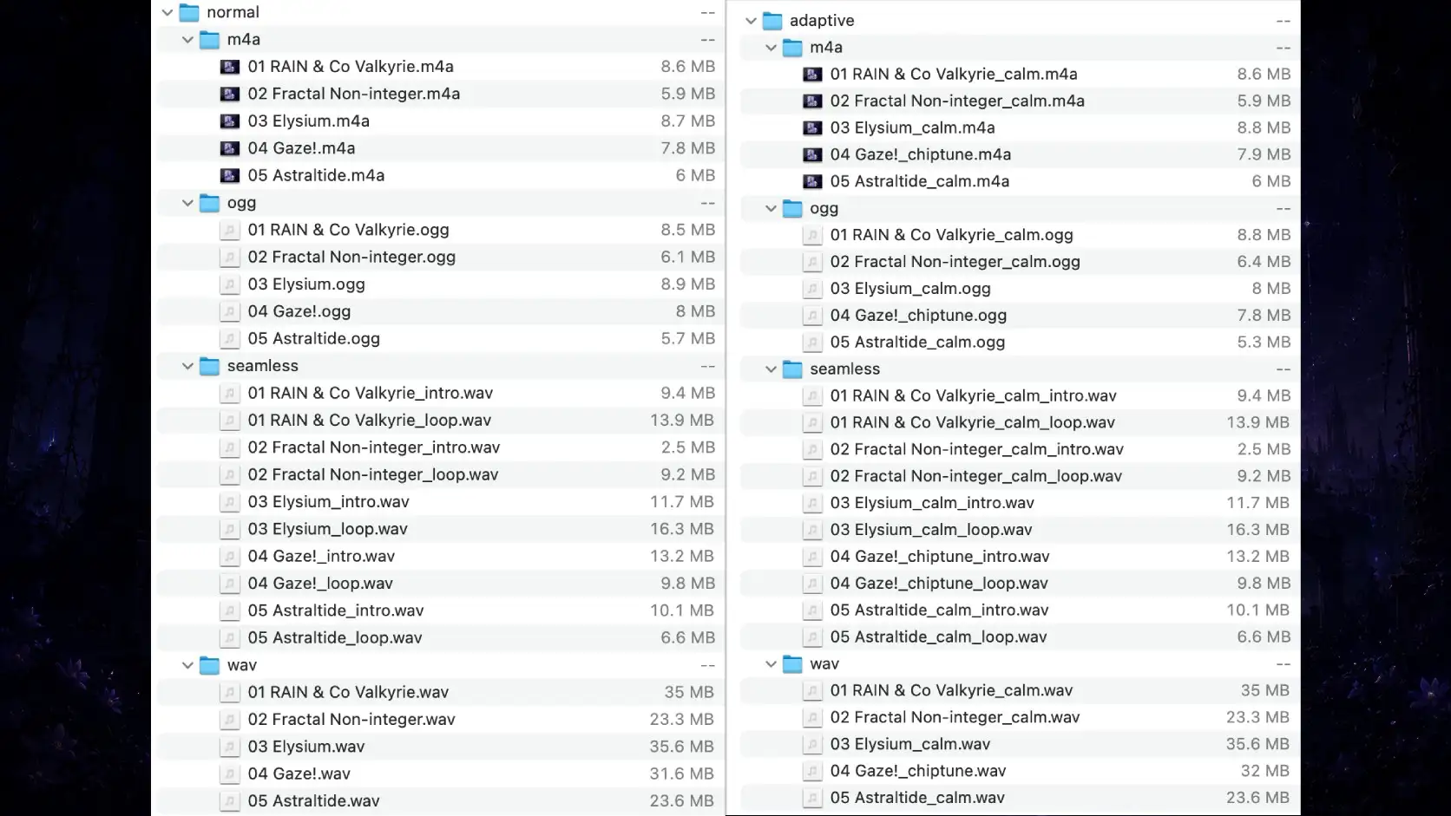Screen dimensions: 1451x816
Task: Click icon of 05 Astraltide.m4a
Action: coord(229,175)
